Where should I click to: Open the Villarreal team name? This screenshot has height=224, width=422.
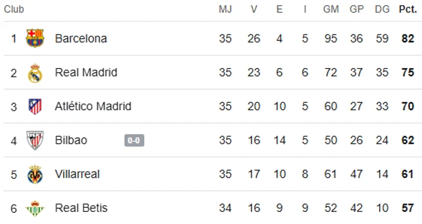(77, 174)
